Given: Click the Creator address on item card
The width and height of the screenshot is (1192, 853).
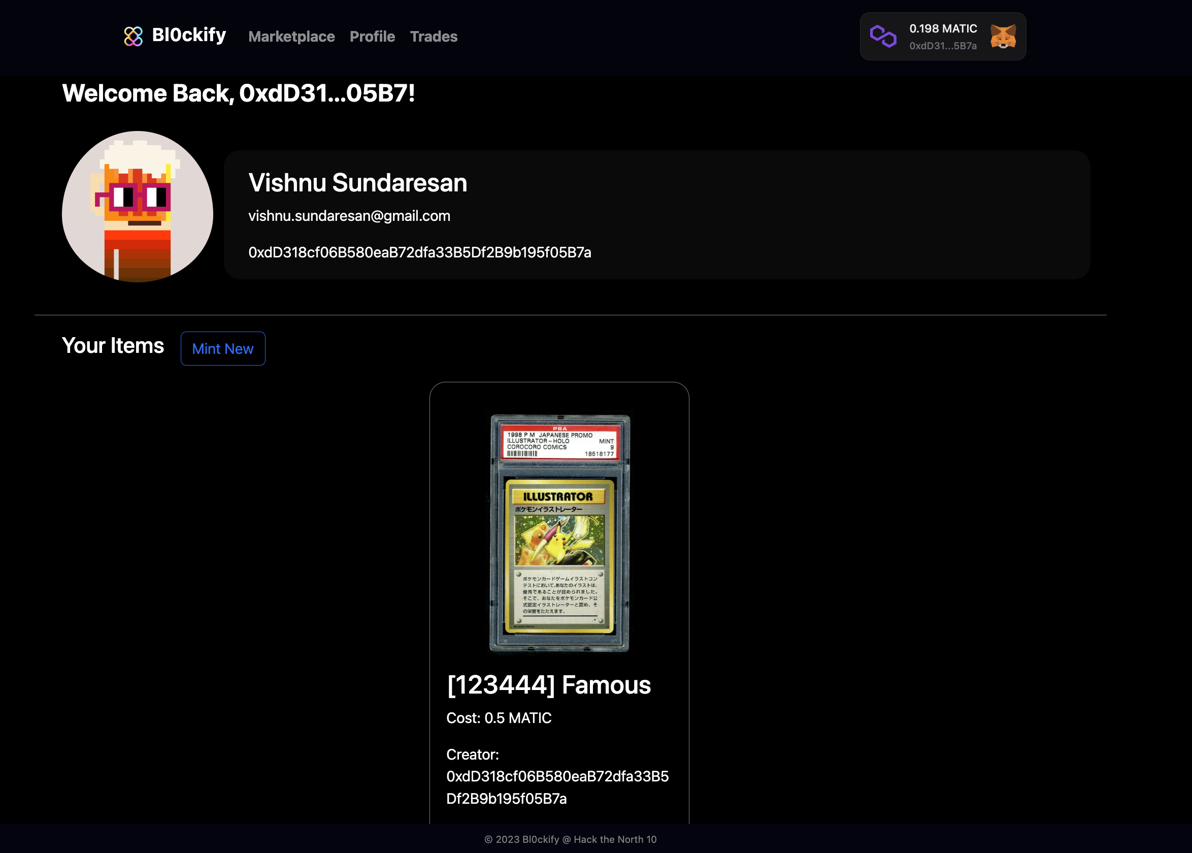Looking at the screenshot, I should (556, 788).
